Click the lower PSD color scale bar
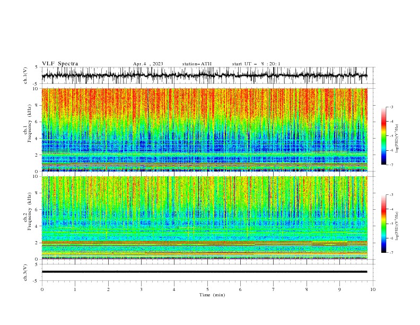Image resolution: width=420 pixels, height=325 pixels. coord(384,224)
